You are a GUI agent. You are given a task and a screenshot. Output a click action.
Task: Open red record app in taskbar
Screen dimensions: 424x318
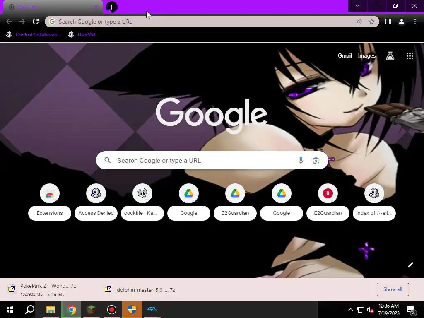pos(112,310)
